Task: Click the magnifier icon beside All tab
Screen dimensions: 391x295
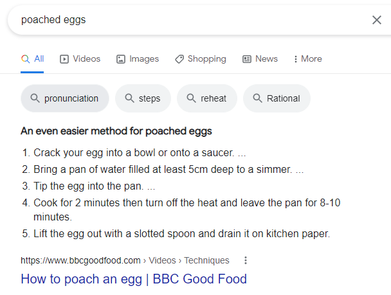Action: click(26, 59)
